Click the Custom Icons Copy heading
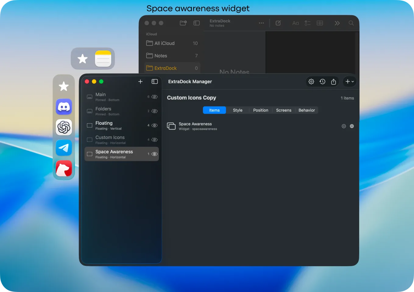 pos(192,98)
